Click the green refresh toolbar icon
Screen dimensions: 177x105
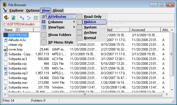click(13, 18)
